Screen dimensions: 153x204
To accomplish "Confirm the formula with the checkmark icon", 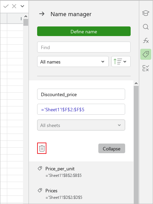I will point(6,6).
